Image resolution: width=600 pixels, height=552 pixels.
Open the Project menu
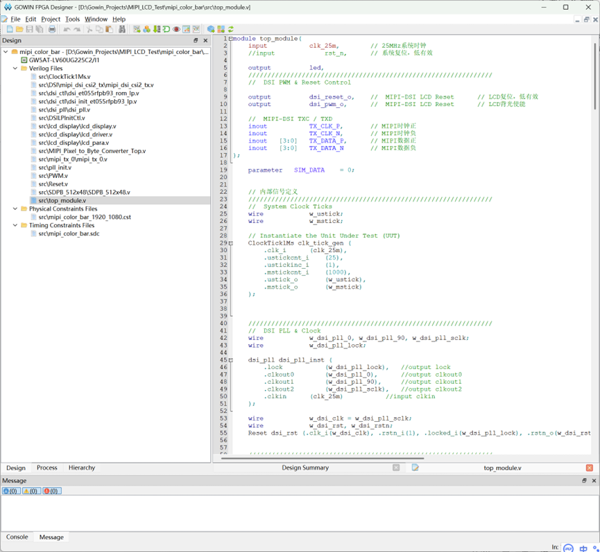[51, 19]
